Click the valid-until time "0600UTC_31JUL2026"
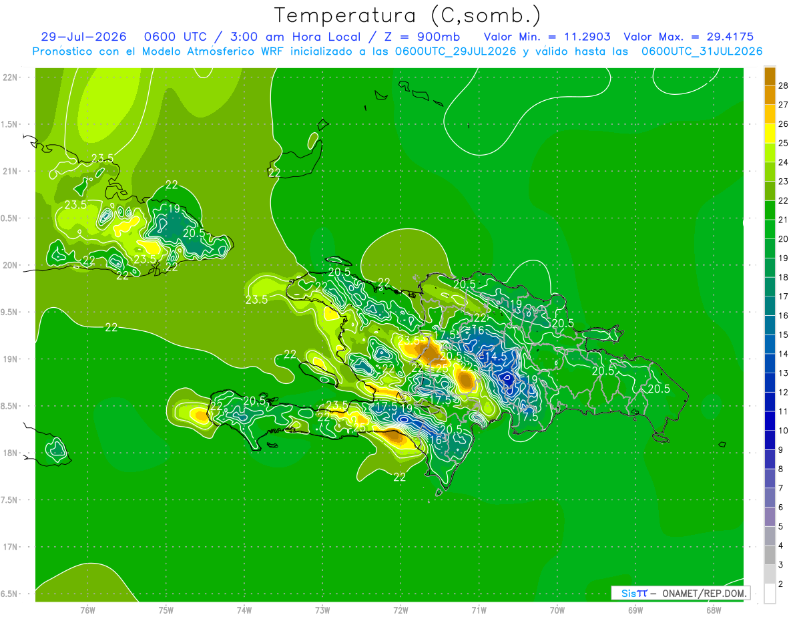Screen dimensions: 801x619 pos(702,51)
